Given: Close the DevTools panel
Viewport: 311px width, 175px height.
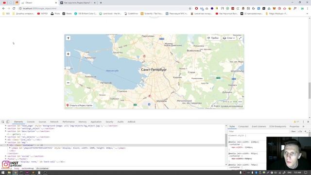Looking at the screenshot, I should tap(308, 122).
